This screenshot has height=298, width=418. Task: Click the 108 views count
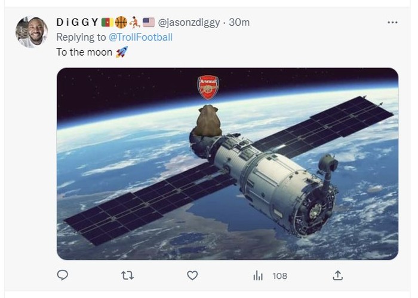click(x=279, y=276)
